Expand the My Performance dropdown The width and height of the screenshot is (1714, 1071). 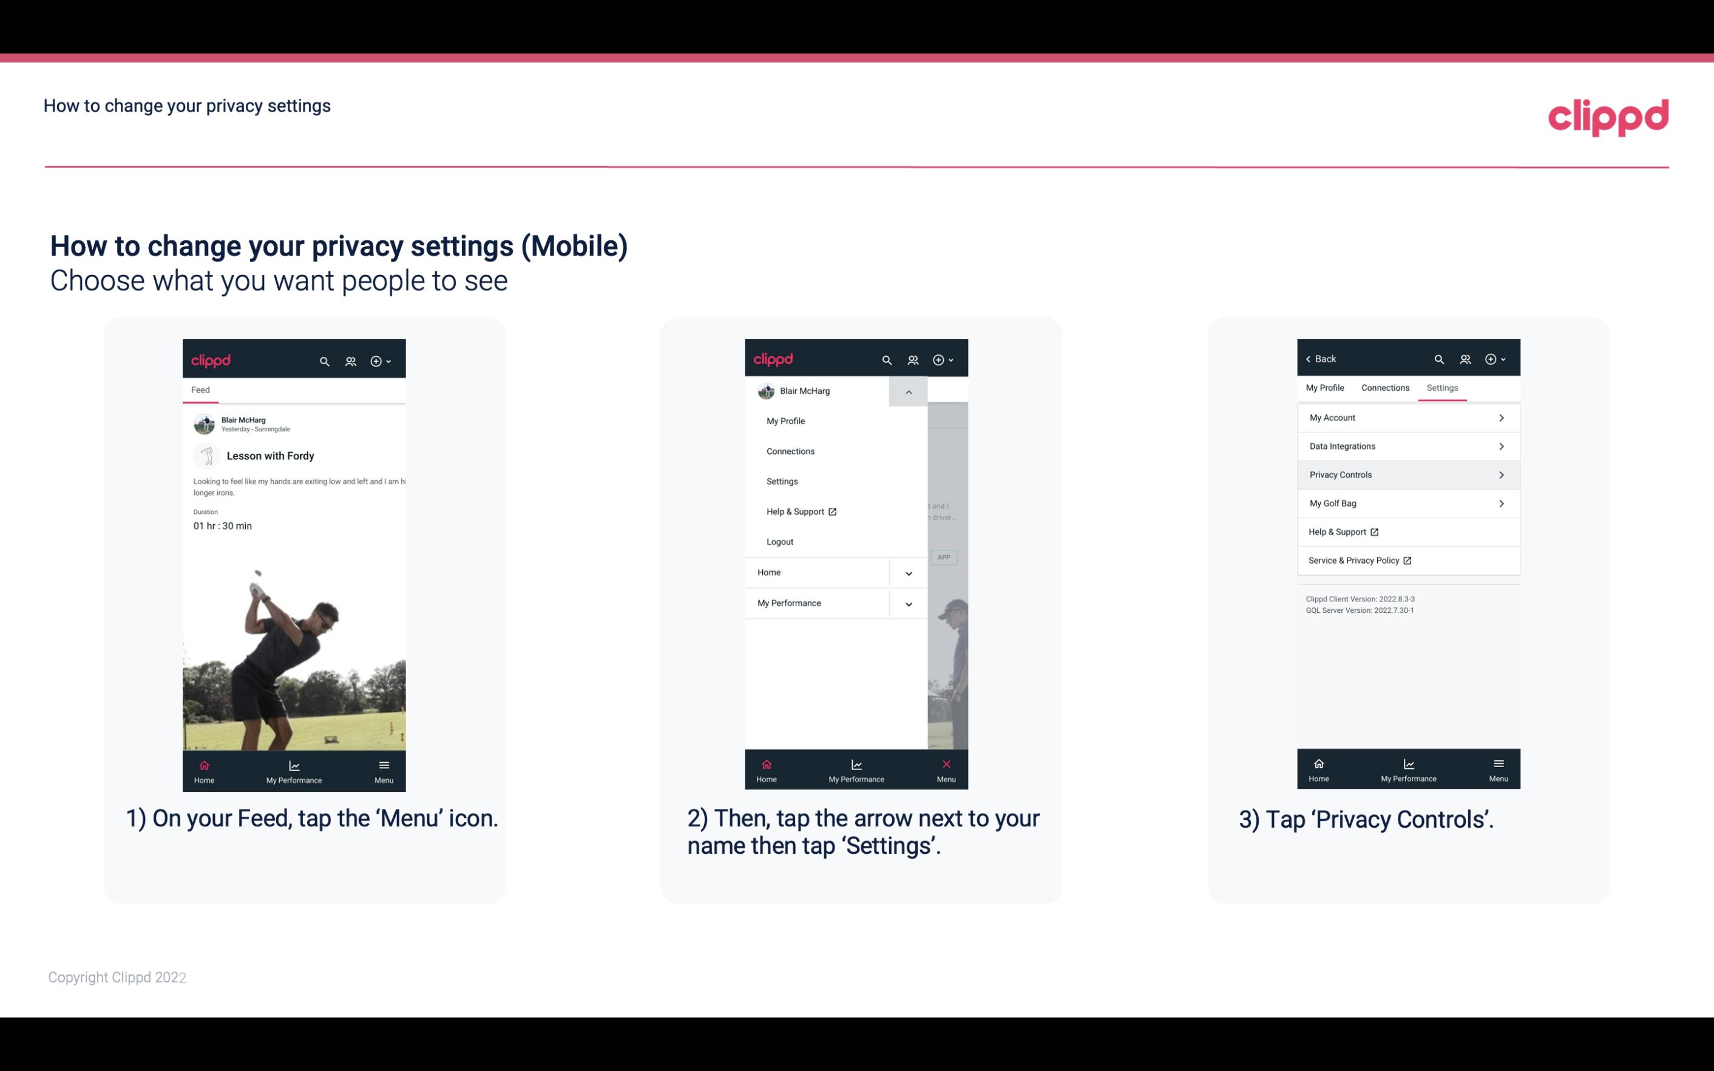coord(908,603)
